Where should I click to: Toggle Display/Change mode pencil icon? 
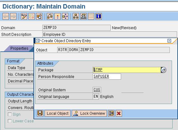tap(24, 16)
